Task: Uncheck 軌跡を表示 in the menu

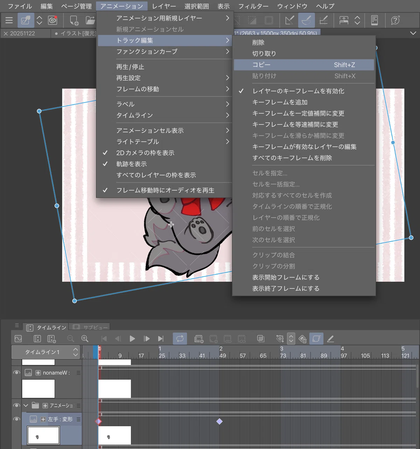Action: (x=164, y=164)
